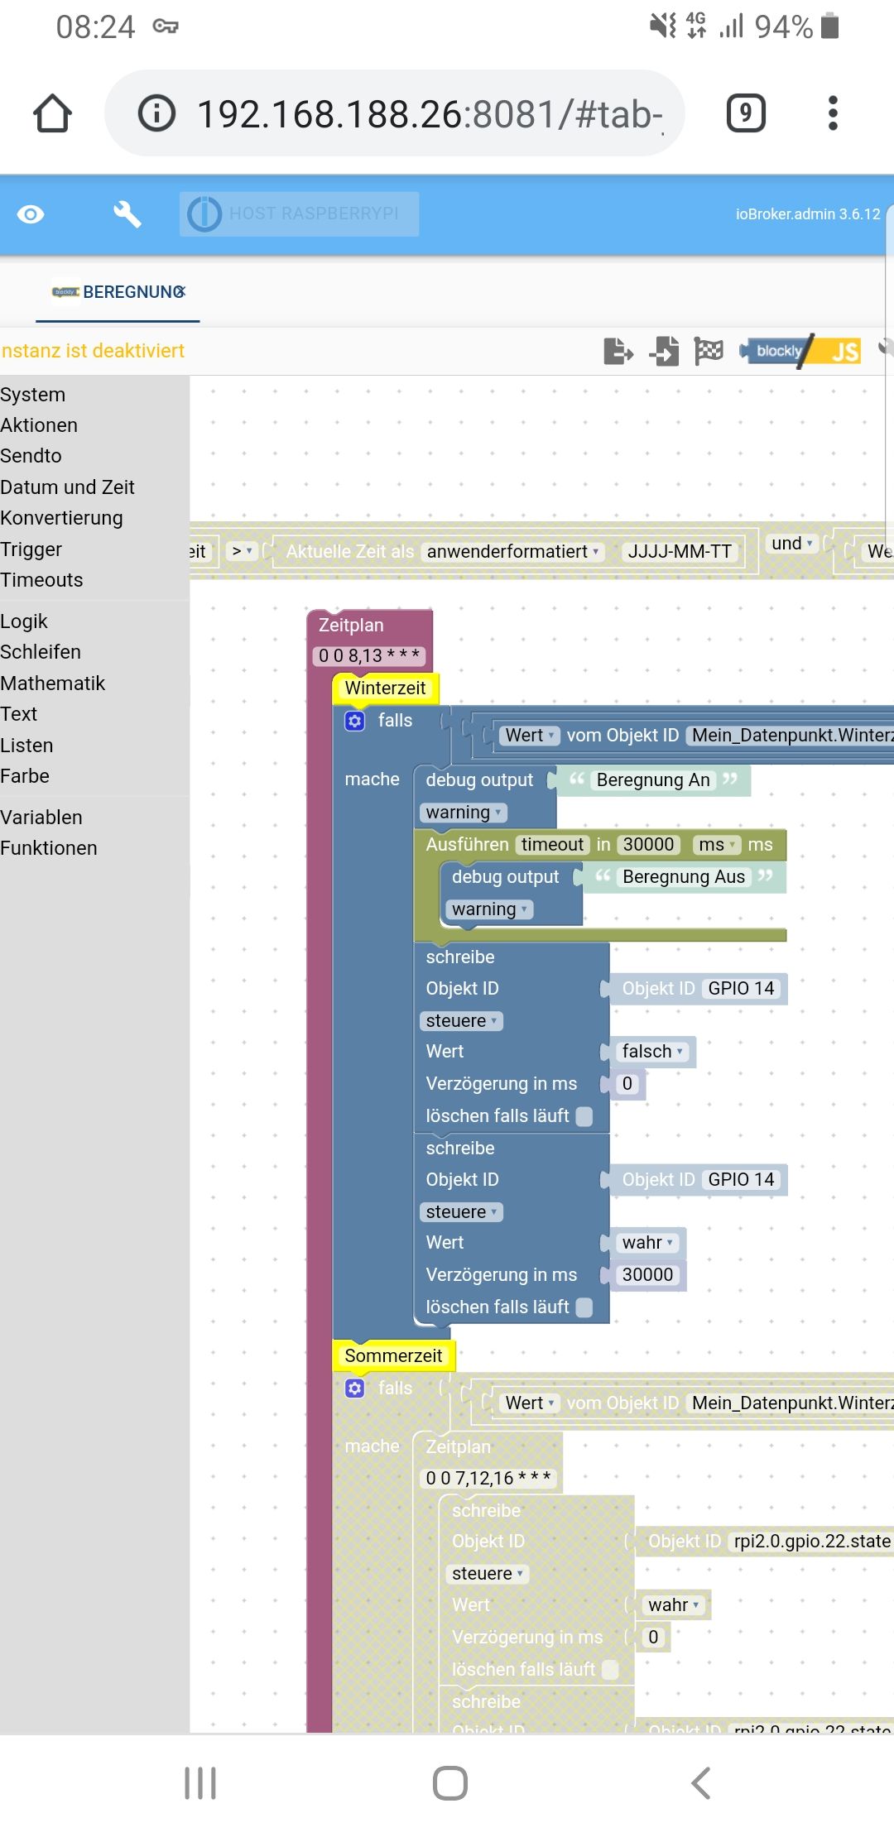Open the Schleifen block category

[41, 652]
